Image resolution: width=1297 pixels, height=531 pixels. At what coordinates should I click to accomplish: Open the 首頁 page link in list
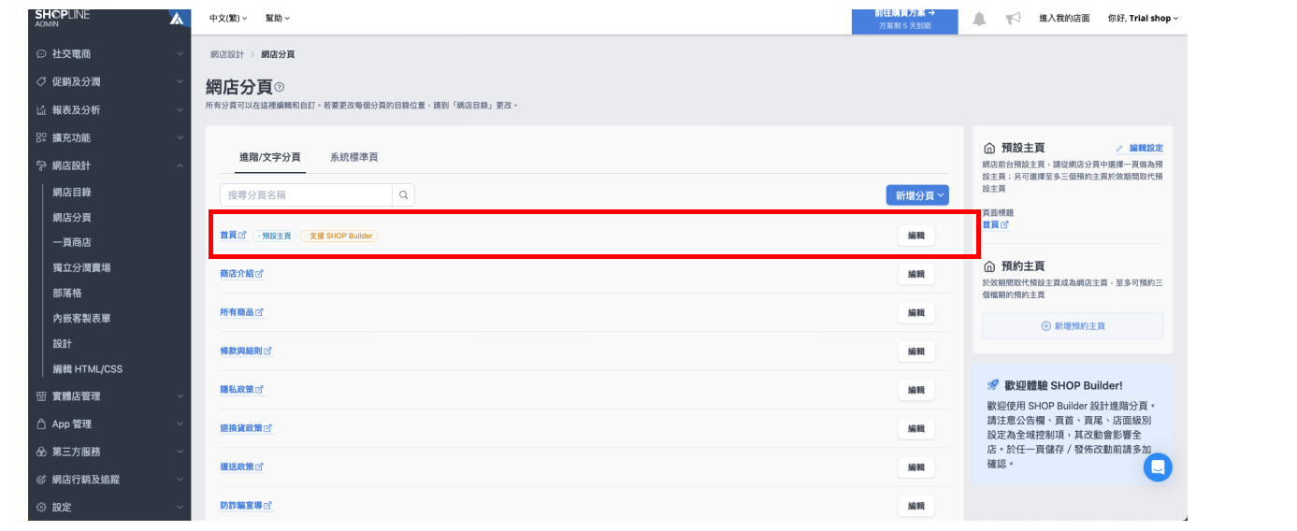(x=233, y=235)
